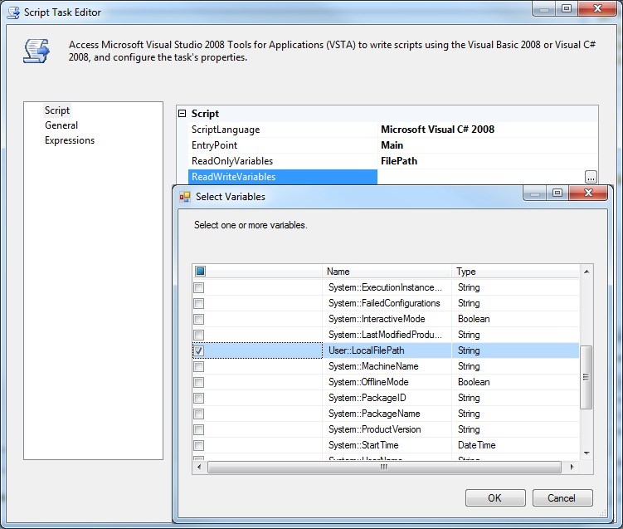Check System::MachineName checkbox
The image size is (623, 529).
pyautogui.click(x=198, y=366)
